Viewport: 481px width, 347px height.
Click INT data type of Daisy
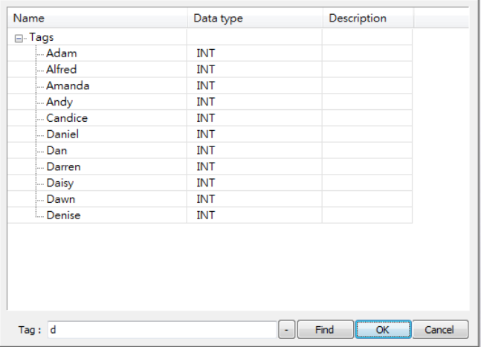click(x=205, y=183)
